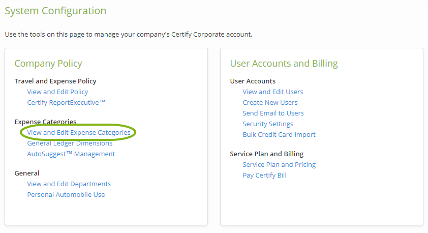Screen dimensions: 428x233
Task: Click the Certify ReportExecutive link
Action: [66, 103]
